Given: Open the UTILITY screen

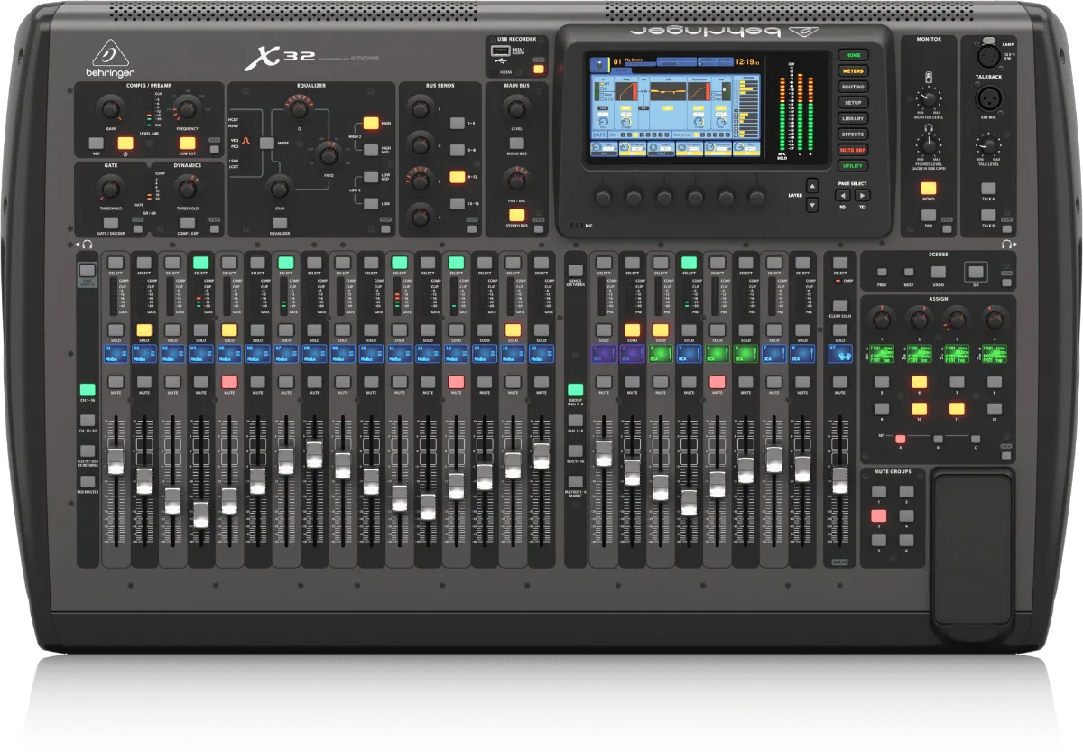Looking at the screenshot, I should (853, 165).
